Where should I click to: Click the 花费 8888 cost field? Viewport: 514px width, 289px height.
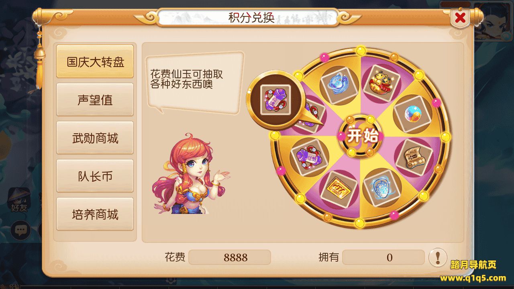coord(230,257)
